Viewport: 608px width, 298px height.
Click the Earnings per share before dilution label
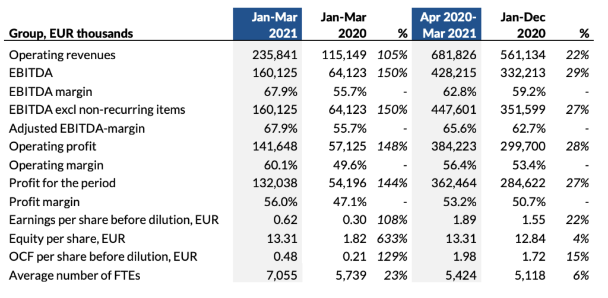tap(114, 220)
